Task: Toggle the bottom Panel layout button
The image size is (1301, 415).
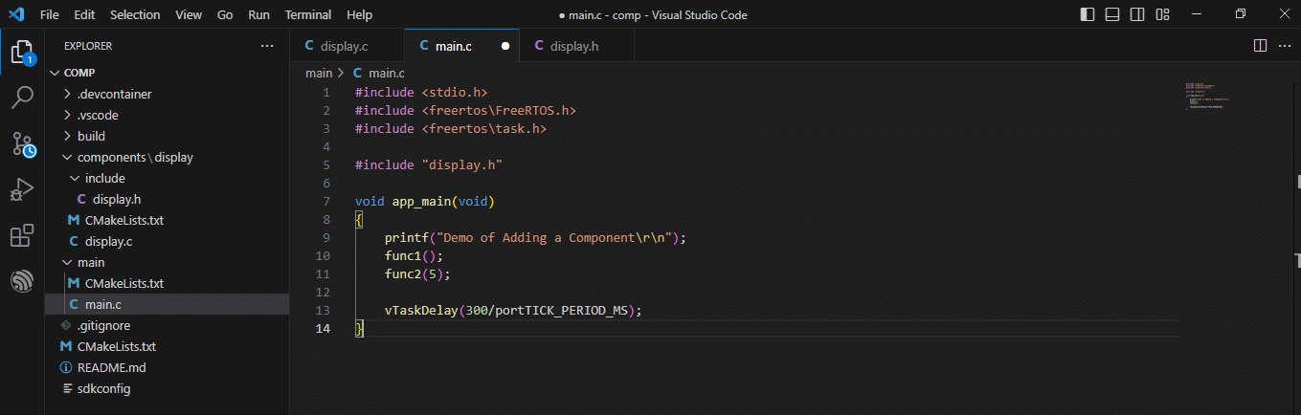Action: click(1112, 14)
